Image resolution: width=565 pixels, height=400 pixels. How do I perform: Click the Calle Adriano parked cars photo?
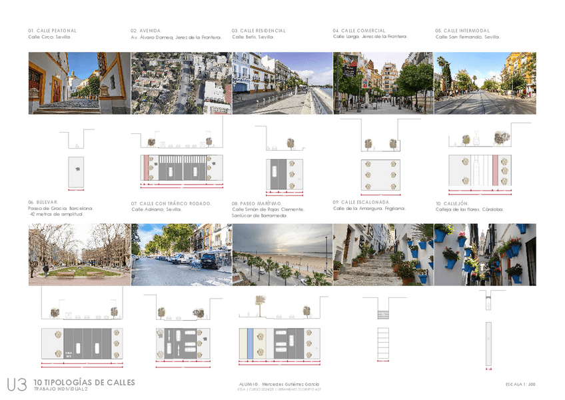pos(182,255)
